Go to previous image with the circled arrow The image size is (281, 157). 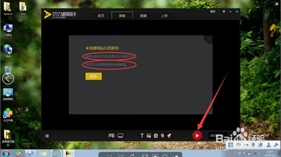(8, 79)
